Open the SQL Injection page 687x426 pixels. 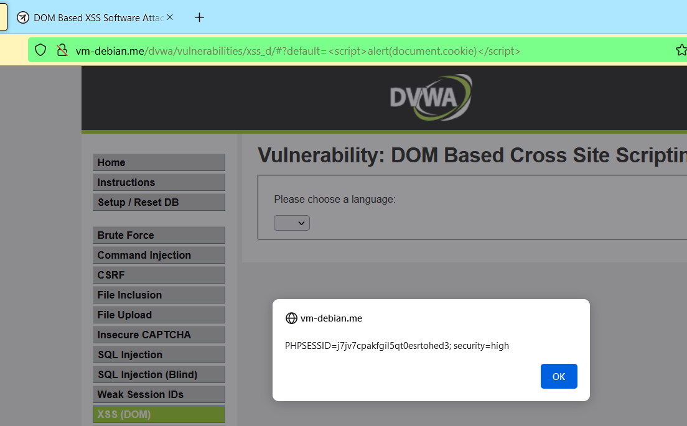pos(159,354)
